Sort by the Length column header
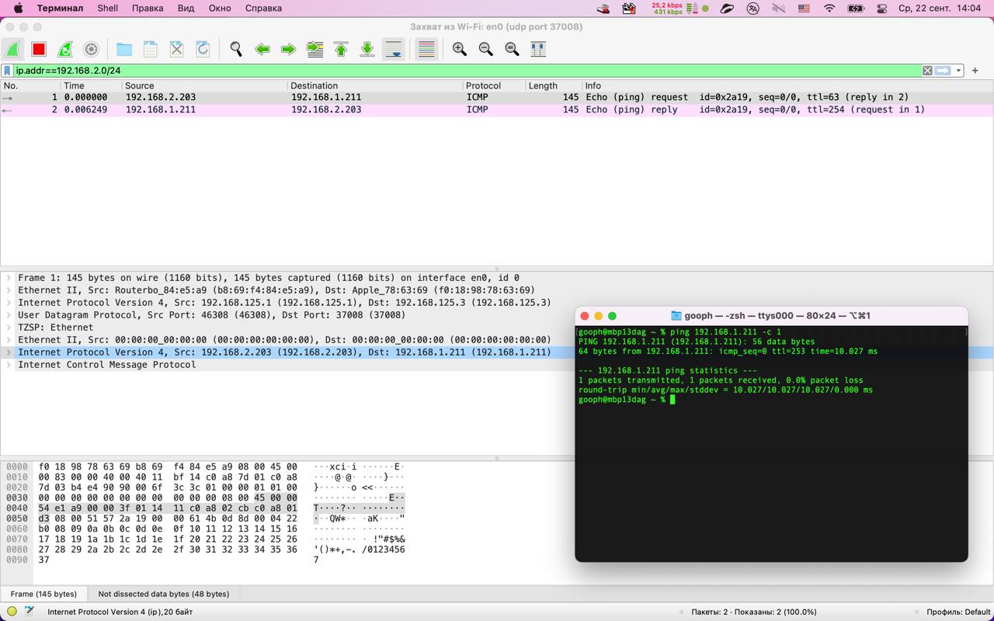This screenshot has width=994, height=621. [554, 85]
